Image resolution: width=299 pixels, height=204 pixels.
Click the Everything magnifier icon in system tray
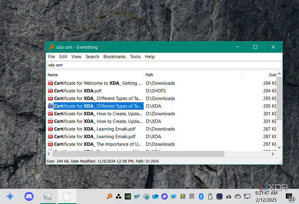[109, 196]
